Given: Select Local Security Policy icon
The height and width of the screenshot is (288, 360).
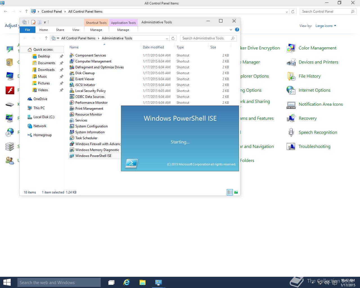Looking at the screenshot, I should tap(72, 91).
